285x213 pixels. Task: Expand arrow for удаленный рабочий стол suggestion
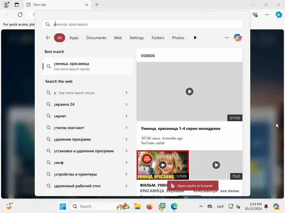pos(126,186)
